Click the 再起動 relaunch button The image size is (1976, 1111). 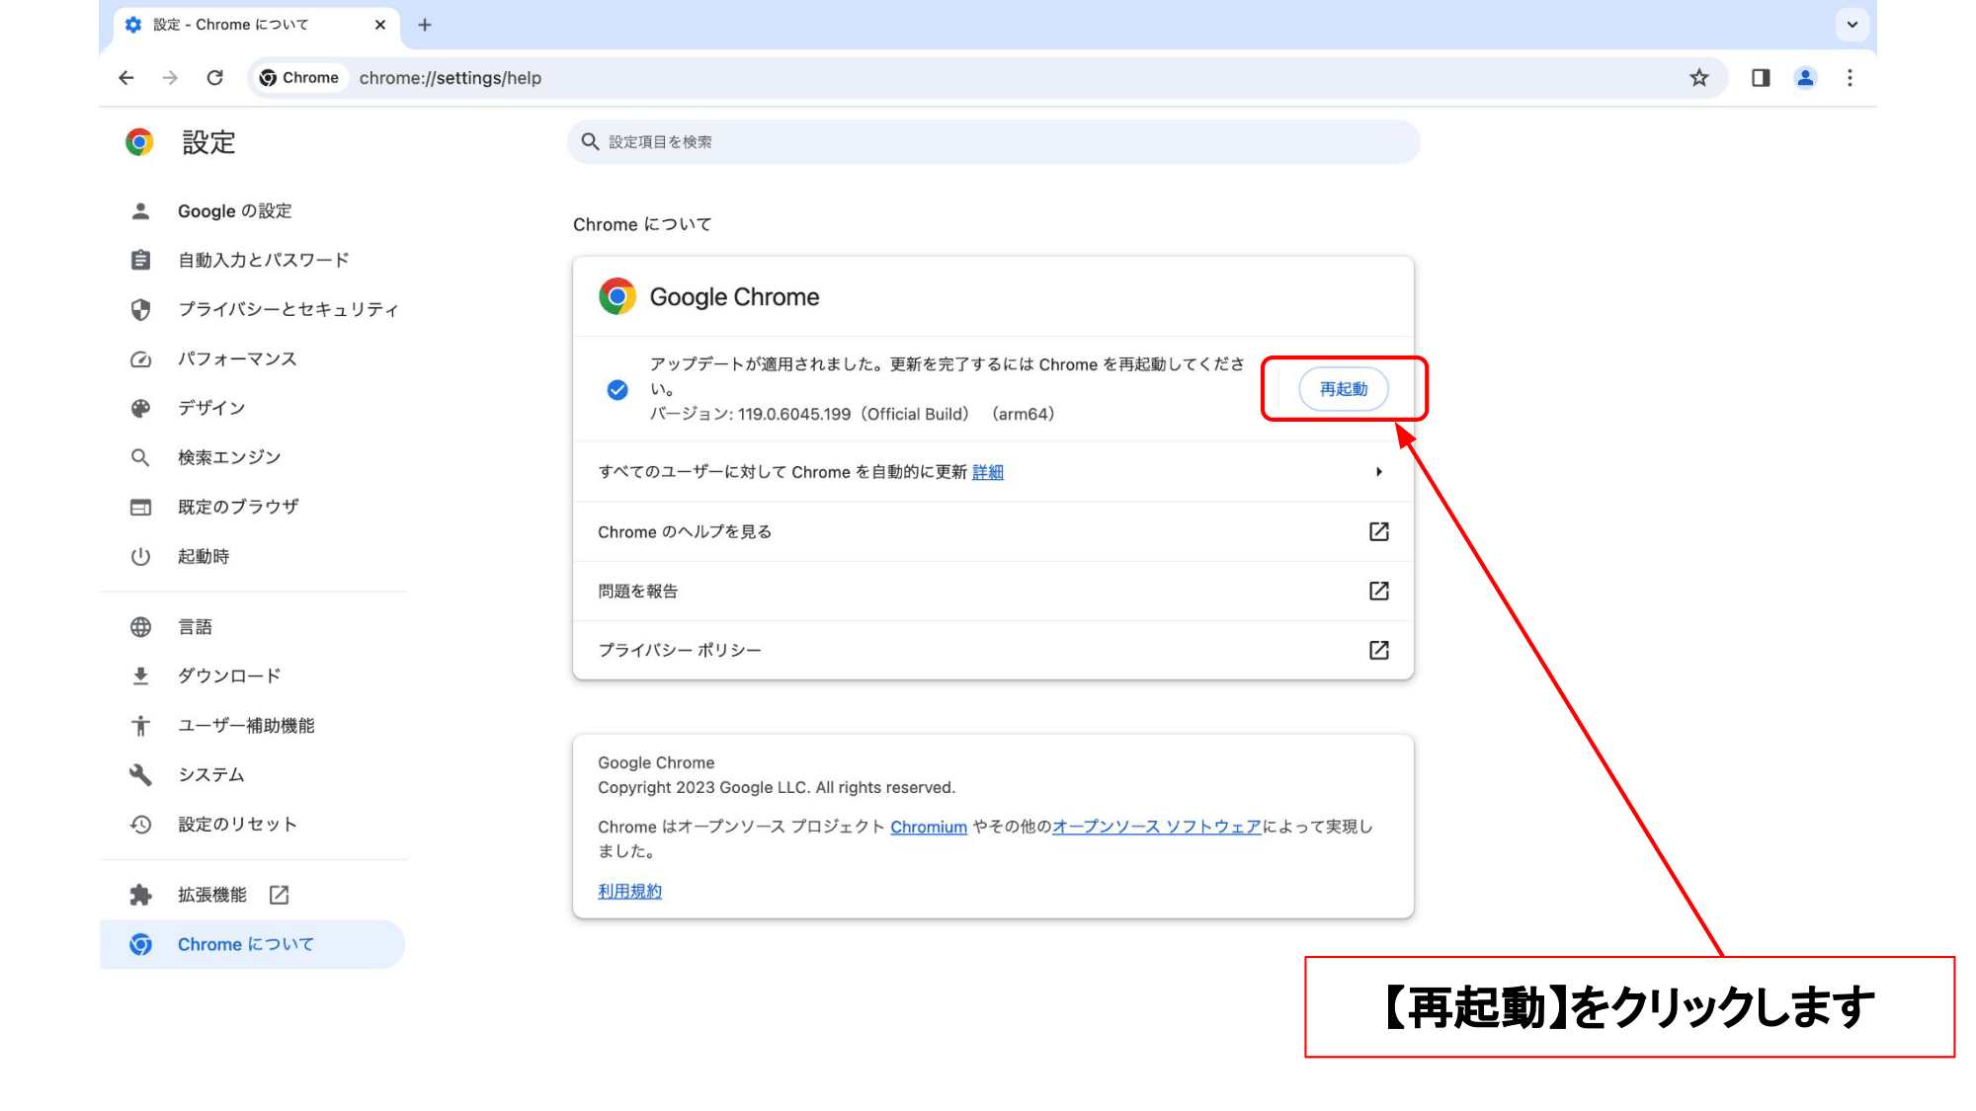pos(1343,389)
